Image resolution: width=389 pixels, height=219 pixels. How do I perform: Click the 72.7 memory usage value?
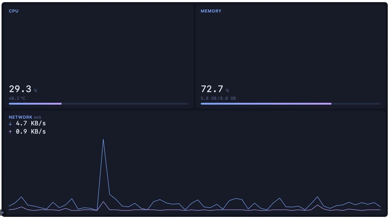(x=212, y=89)
